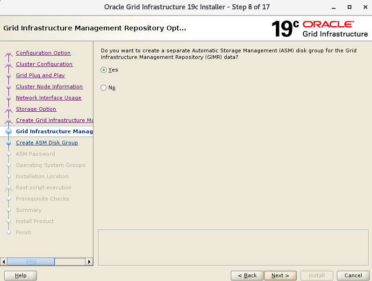This screenshot has height=281, width=372.
Task: Click the Configuration Option step node icon
Action: click(9, 53)
